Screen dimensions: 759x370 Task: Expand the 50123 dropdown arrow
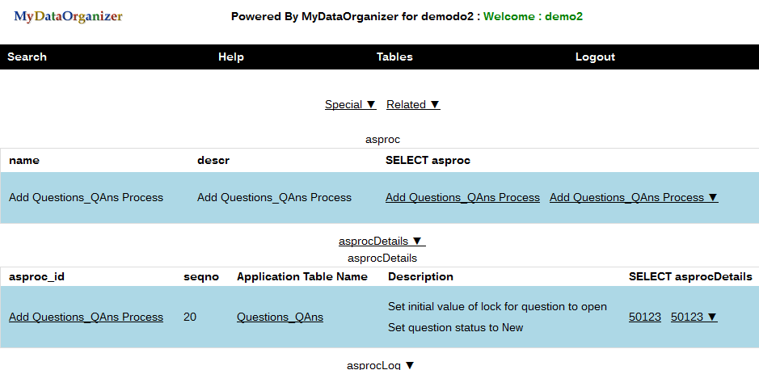[694, 317]
